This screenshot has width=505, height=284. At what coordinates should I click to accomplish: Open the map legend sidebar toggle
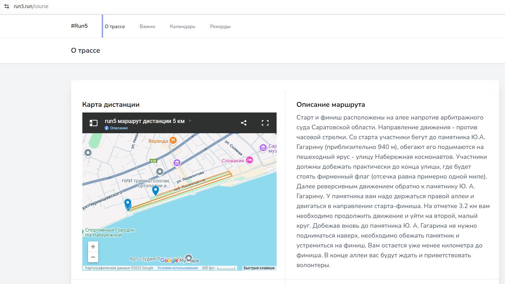(x=93, y=123)
